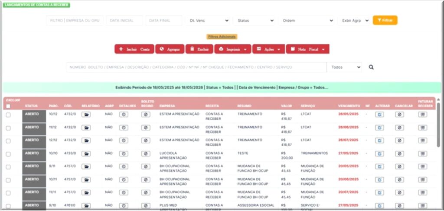Viewport: 444px width, 211px height.
Task: Open the Dt. Venc dropdown
Action: [x=208, y=20]
